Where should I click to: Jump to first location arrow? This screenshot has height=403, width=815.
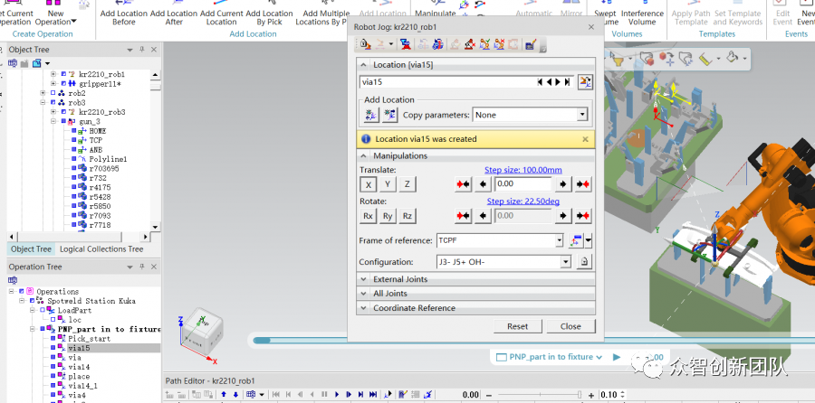[540, 82]
